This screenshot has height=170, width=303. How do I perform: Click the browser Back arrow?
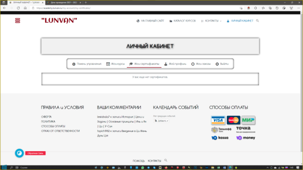(x=4, y=8)
